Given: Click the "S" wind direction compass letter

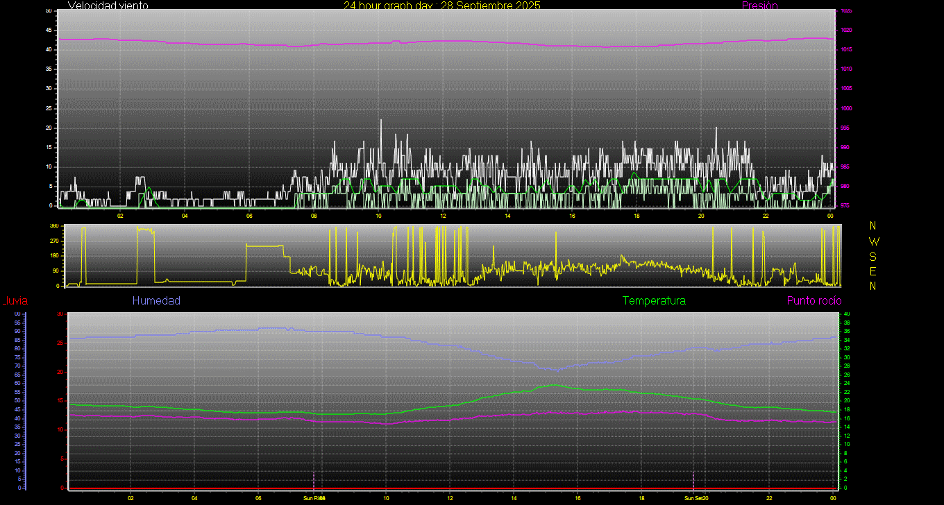Looking at the screenshot, I should (x=873, y=256).
